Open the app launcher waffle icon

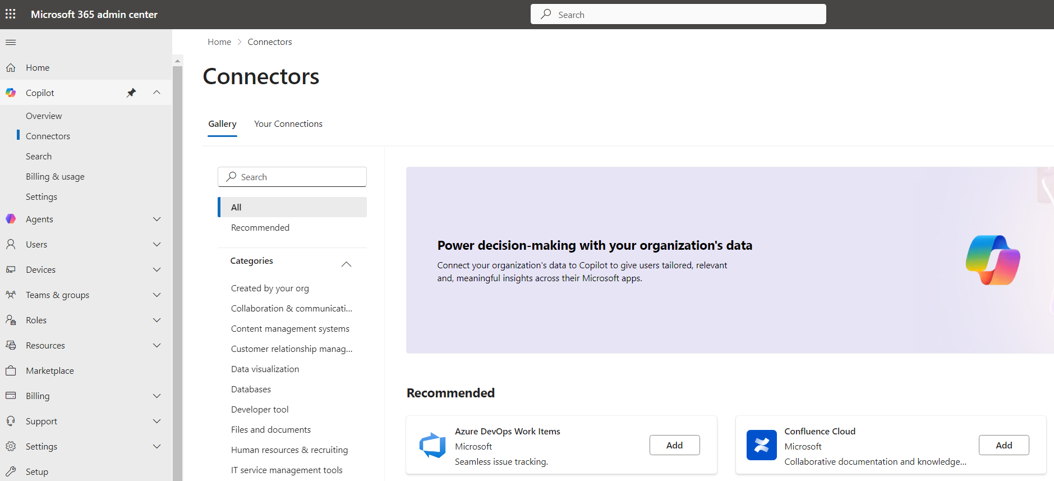coord(11,14)
